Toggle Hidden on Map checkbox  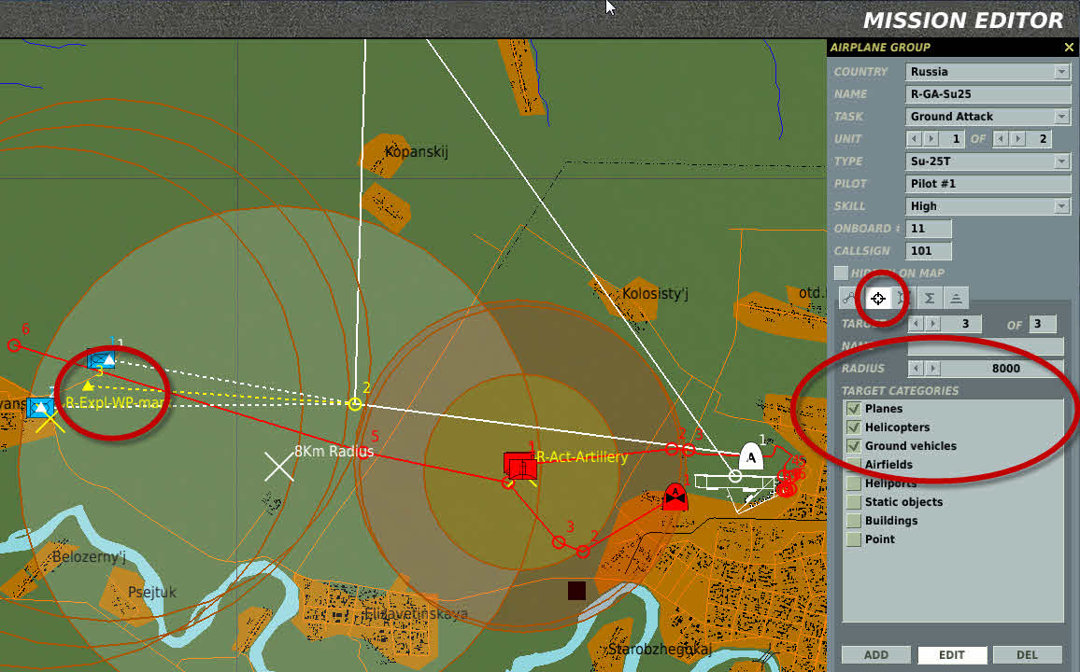[x=841, y=273]
